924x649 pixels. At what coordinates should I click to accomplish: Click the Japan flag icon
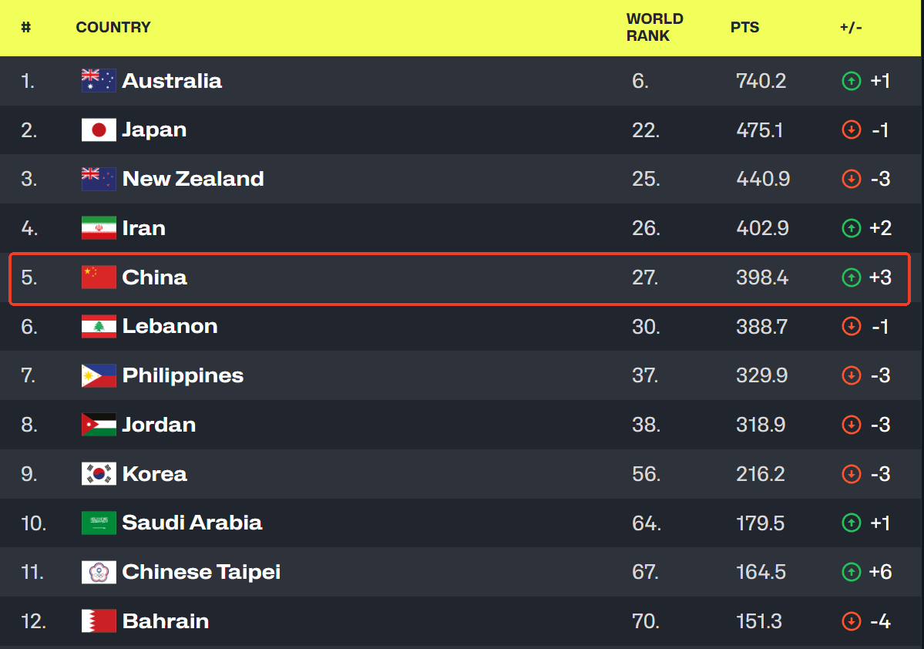tap(99, 130)
